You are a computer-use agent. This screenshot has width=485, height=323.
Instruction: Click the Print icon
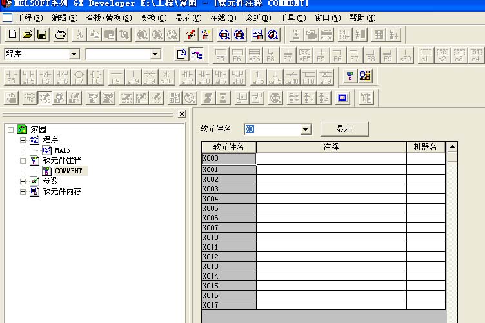click(x=60, y=34)
